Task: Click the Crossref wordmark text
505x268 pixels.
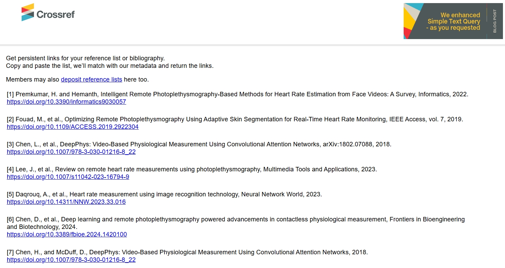Action: (x=55, y=14)
